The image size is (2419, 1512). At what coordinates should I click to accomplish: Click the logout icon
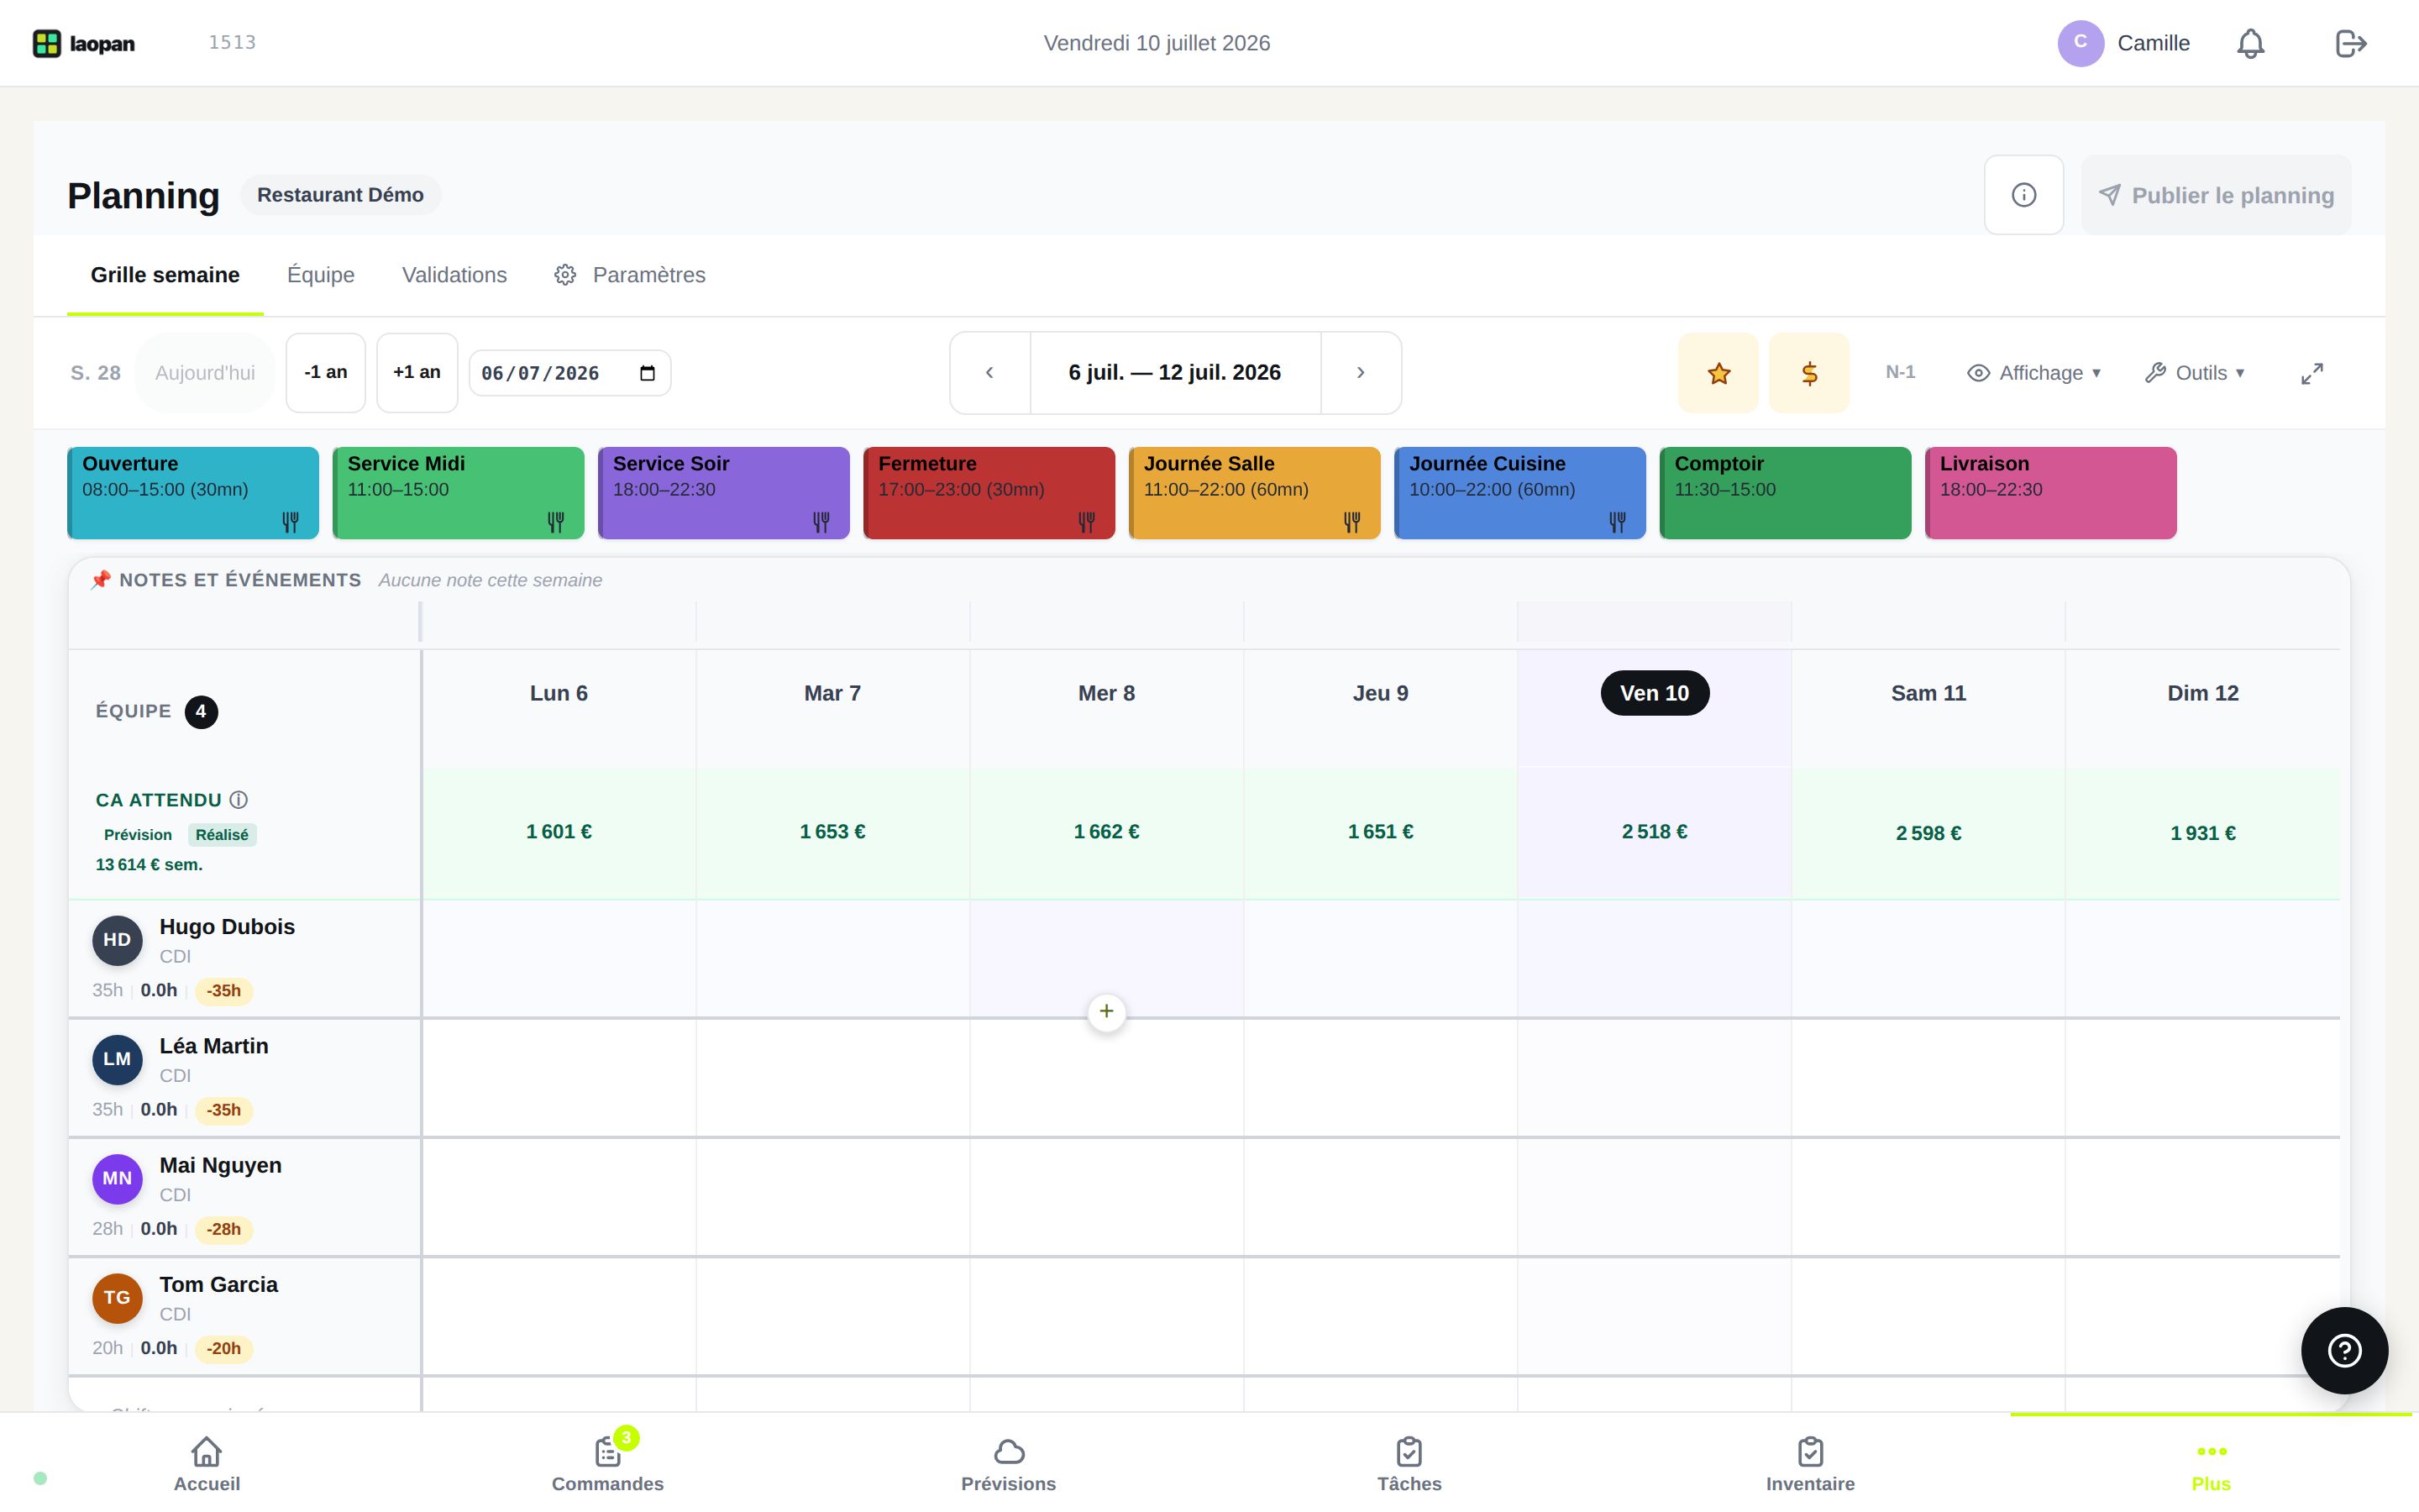tap(2350, 43)
